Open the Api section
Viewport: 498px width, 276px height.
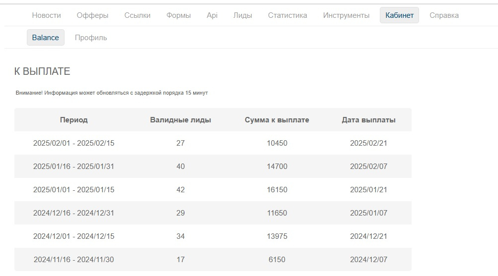coord(212,15)
